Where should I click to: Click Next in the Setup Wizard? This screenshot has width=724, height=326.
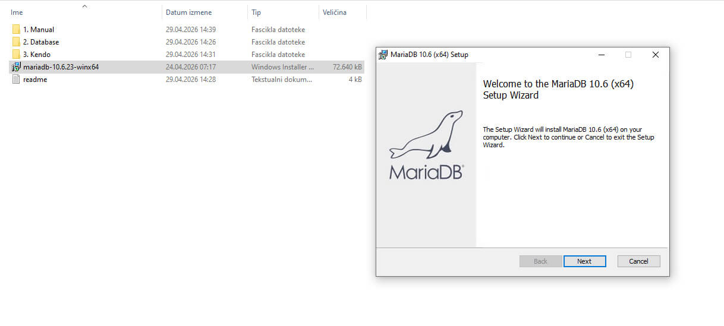coord(584,261)
